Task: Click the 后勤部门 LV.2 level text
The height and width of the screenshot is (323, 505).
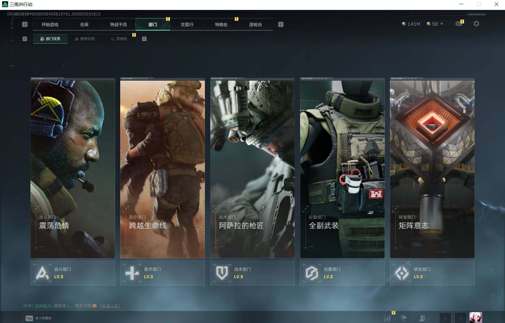Action: point(328,277)
